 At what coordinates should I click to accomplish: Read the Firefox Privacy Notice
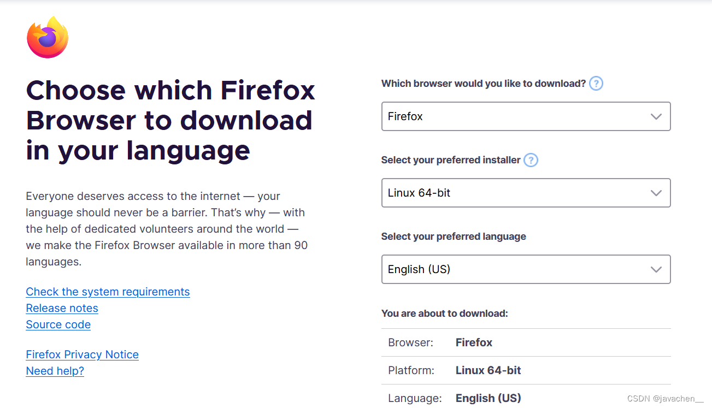[x=82, y=354]
